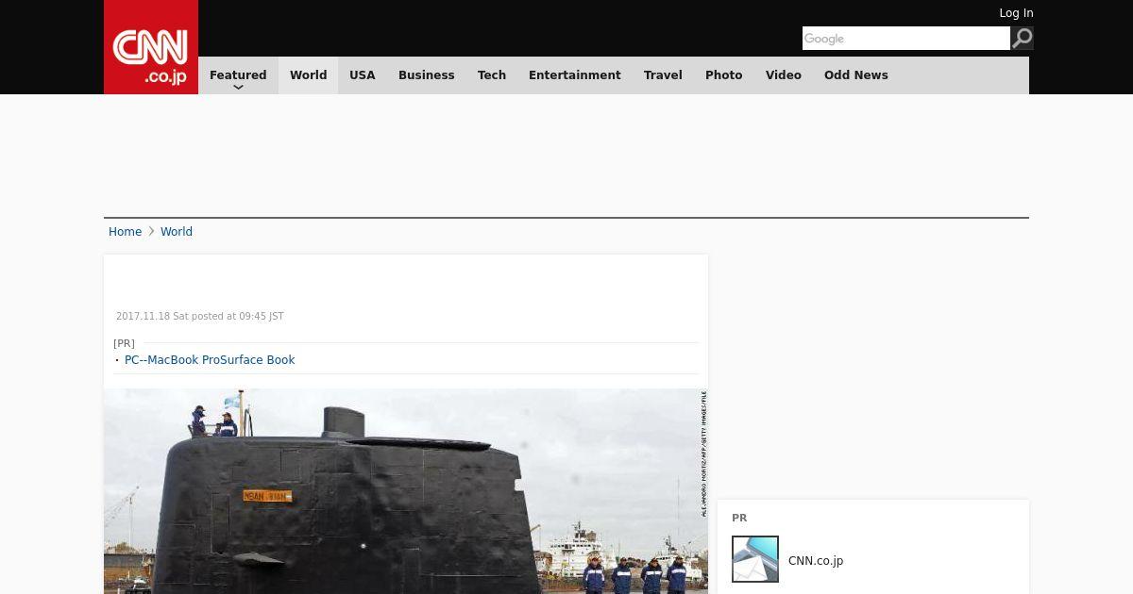Open the World menu tab

point(308,75)
